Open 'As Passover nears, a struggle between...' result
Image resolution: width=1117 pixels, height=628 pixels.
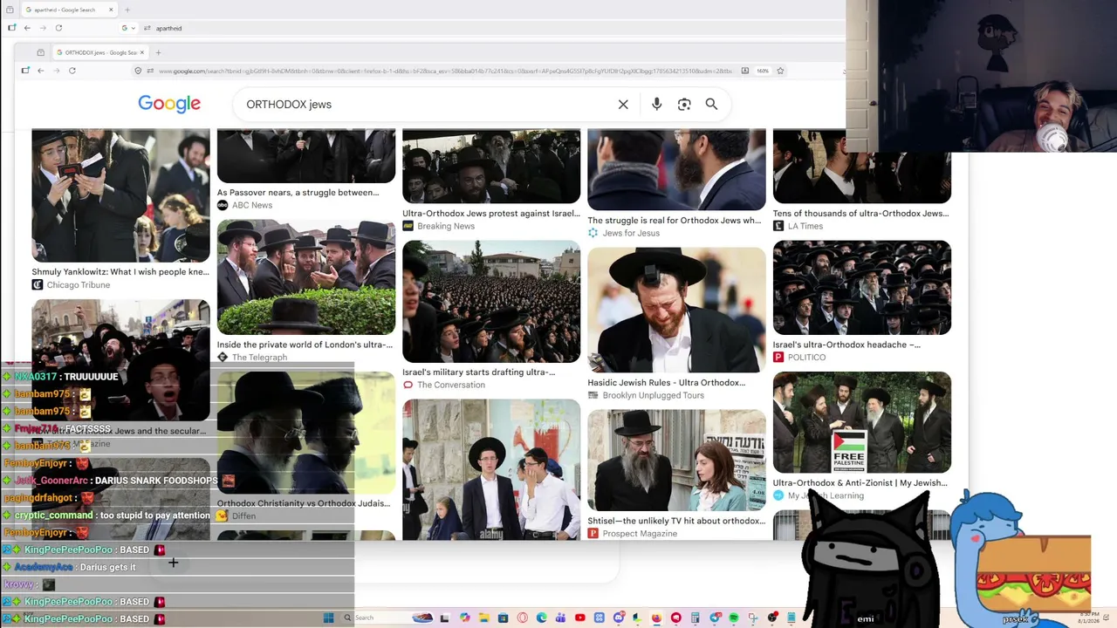point(298,193)
